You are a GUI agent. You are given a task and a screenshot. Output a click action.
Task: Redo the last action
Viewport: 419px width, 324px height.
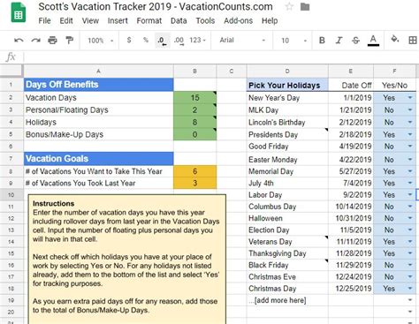coord(35,40)
